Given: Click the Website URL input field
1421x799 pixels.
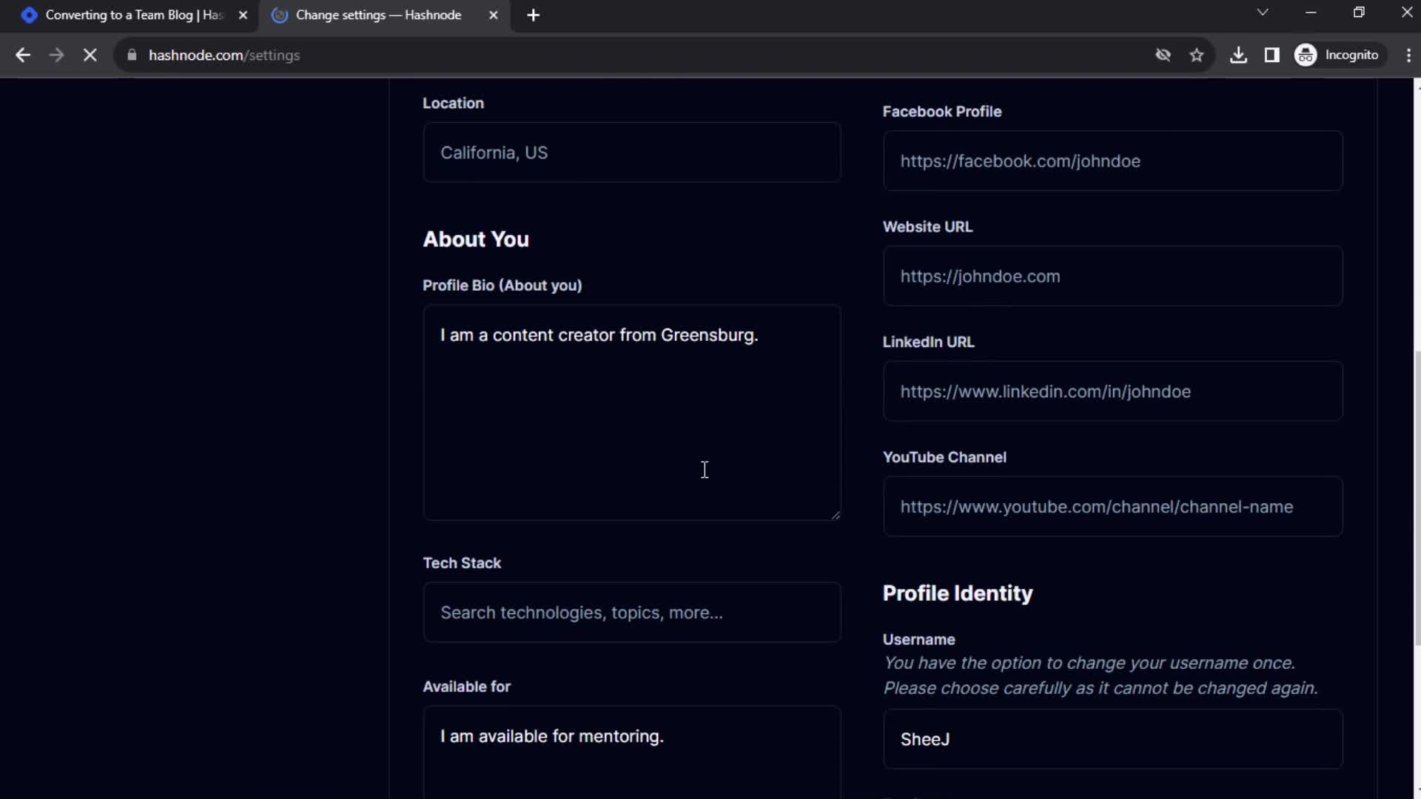Looking at the screenshot, I should tap(1112, 276).
